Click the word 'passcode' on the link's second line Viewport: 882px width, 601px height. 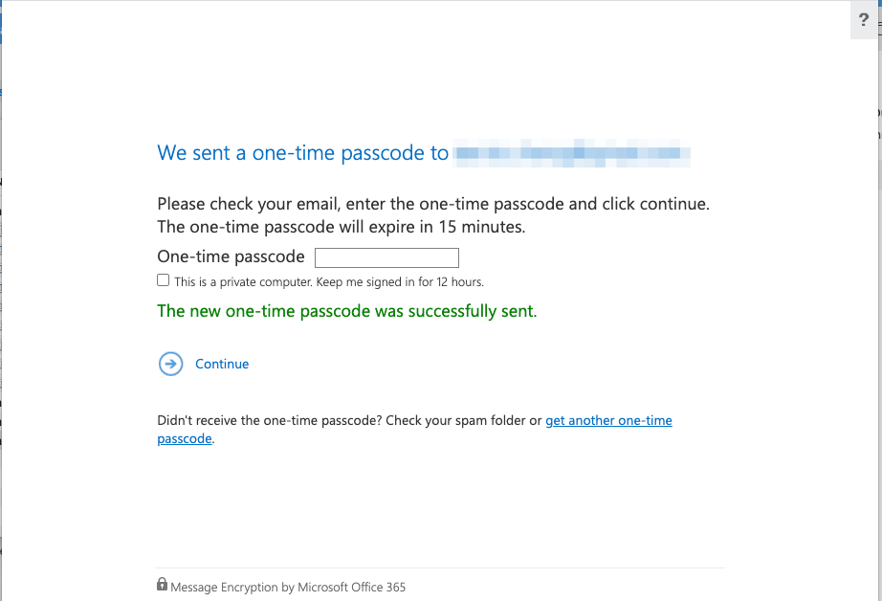tap(185, 438)
